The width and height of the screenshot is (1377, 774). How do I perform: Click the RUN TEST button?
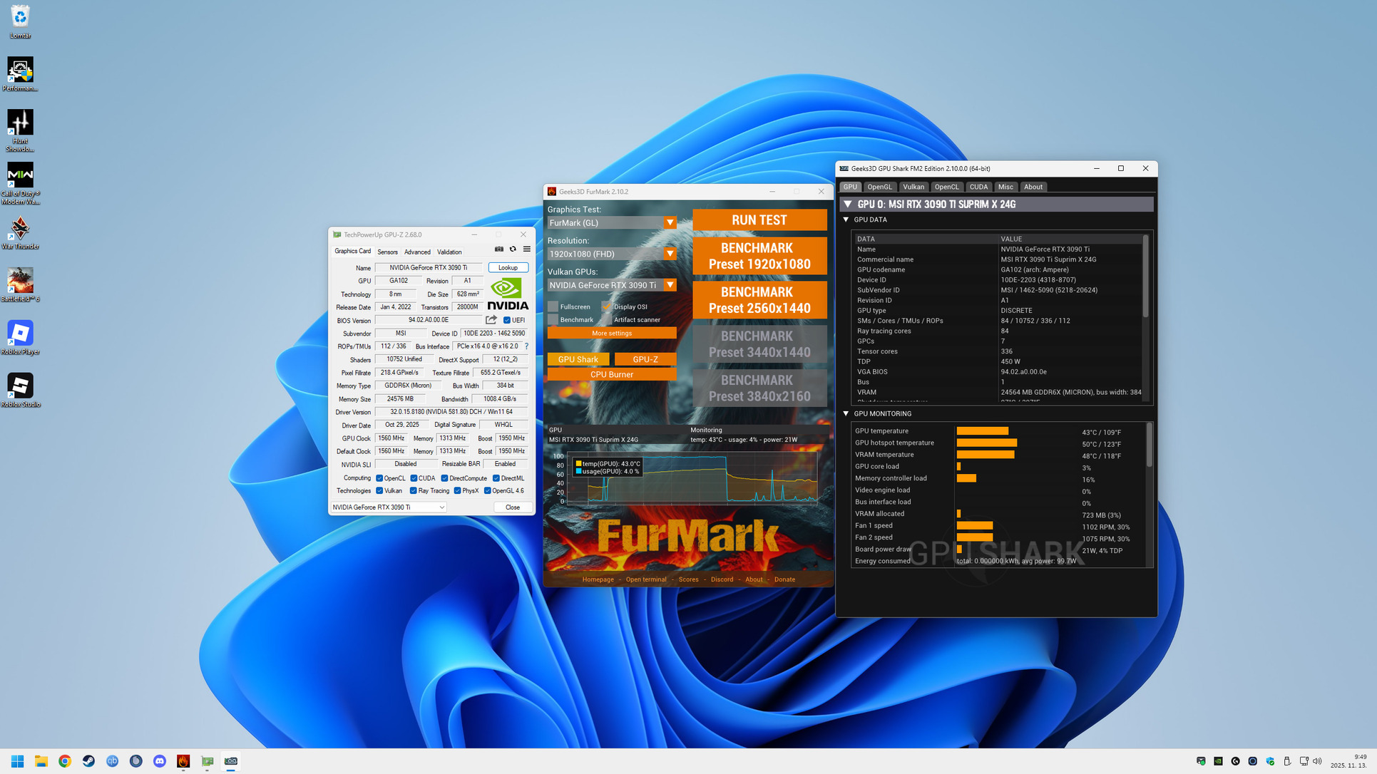point(759,220)
